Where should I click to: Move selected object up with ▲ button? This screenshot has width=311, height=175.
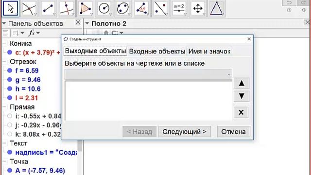coord(242,83)
